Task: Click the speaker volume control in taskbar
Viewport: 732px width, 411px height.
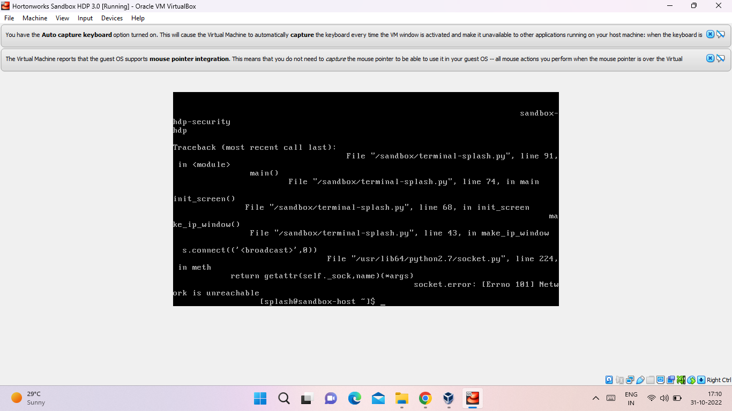Action: click(664, 399)
